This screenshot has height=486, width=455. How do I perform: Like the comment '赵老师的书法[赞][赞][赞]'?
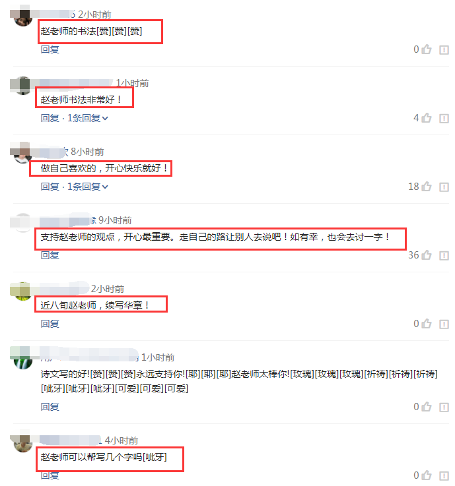click(x=427, y=49)
